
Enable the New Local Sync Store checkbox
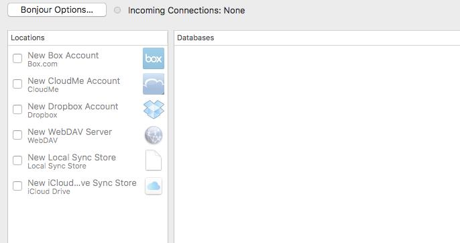click(17, 160)
